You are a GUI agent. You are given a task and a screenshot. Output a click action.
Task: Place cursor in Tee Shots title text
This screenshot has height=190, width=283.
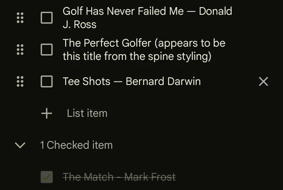pyautogui.click(x=132, y=81)
